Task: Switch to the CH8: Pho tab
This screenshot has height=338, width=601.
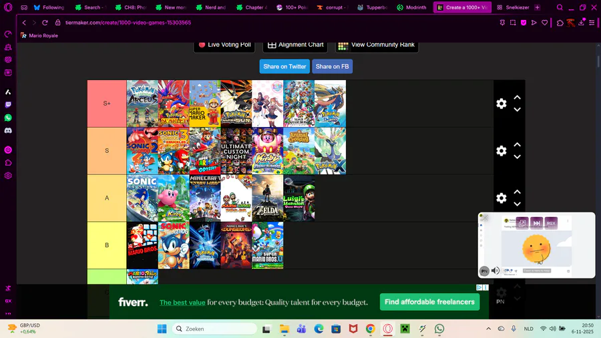Action: 131,7
